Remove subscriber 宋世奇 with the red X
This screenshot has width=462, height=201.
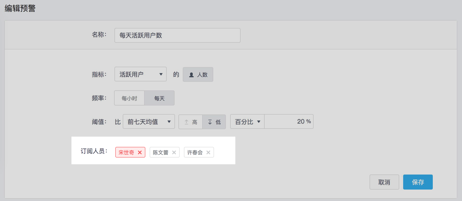pyautogui.click(x=140, y=152)
